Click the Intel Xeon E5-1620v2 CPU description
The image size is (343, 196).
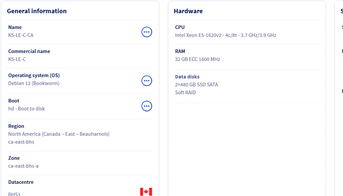(226, 35)
